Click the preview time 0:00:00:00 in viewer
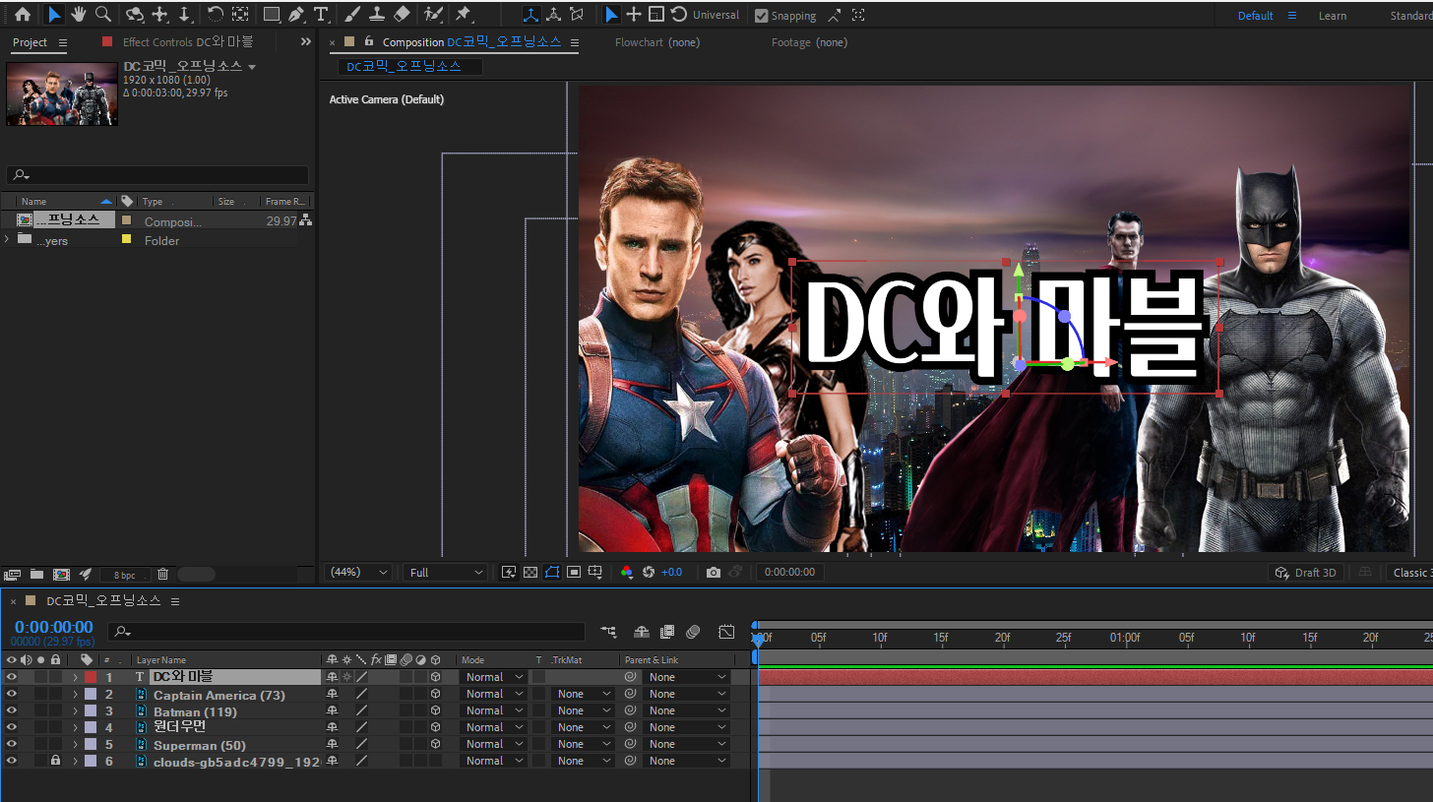 pyautogui.click(x=791, y=572)
